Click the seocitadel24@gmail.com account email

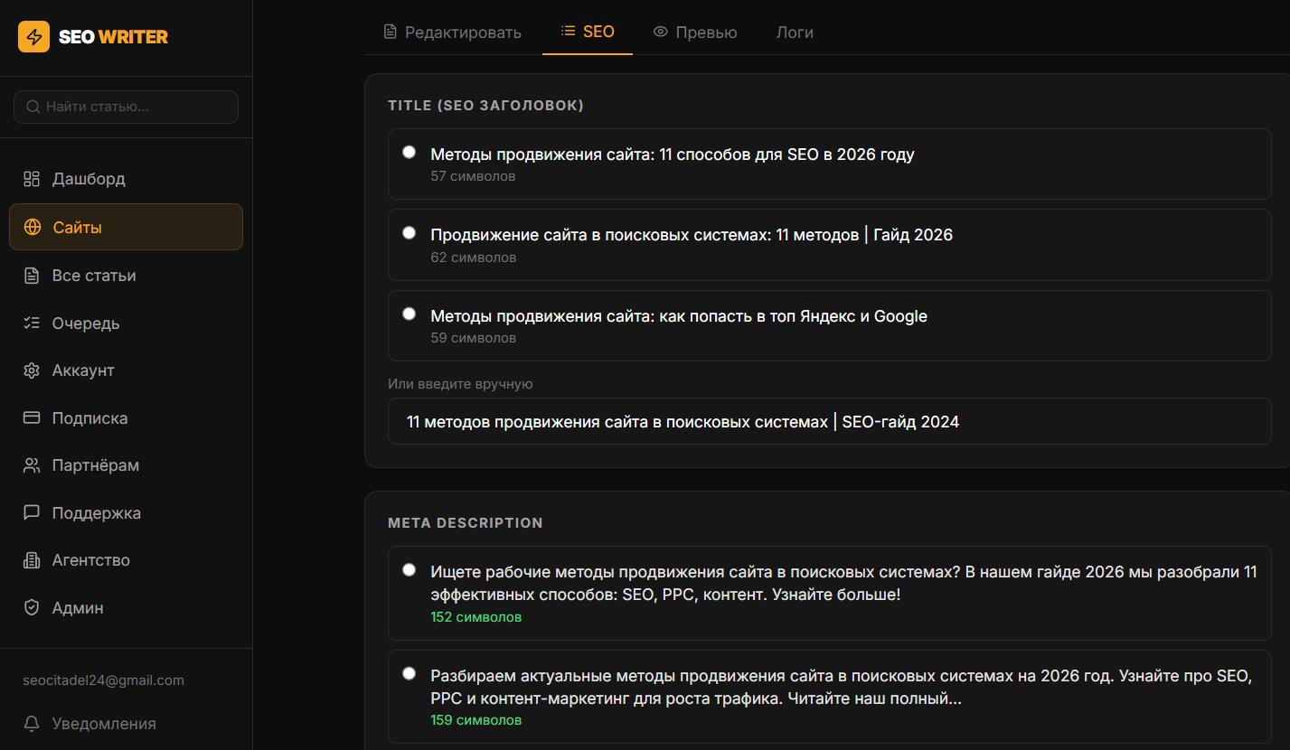[x=103, y=680]
